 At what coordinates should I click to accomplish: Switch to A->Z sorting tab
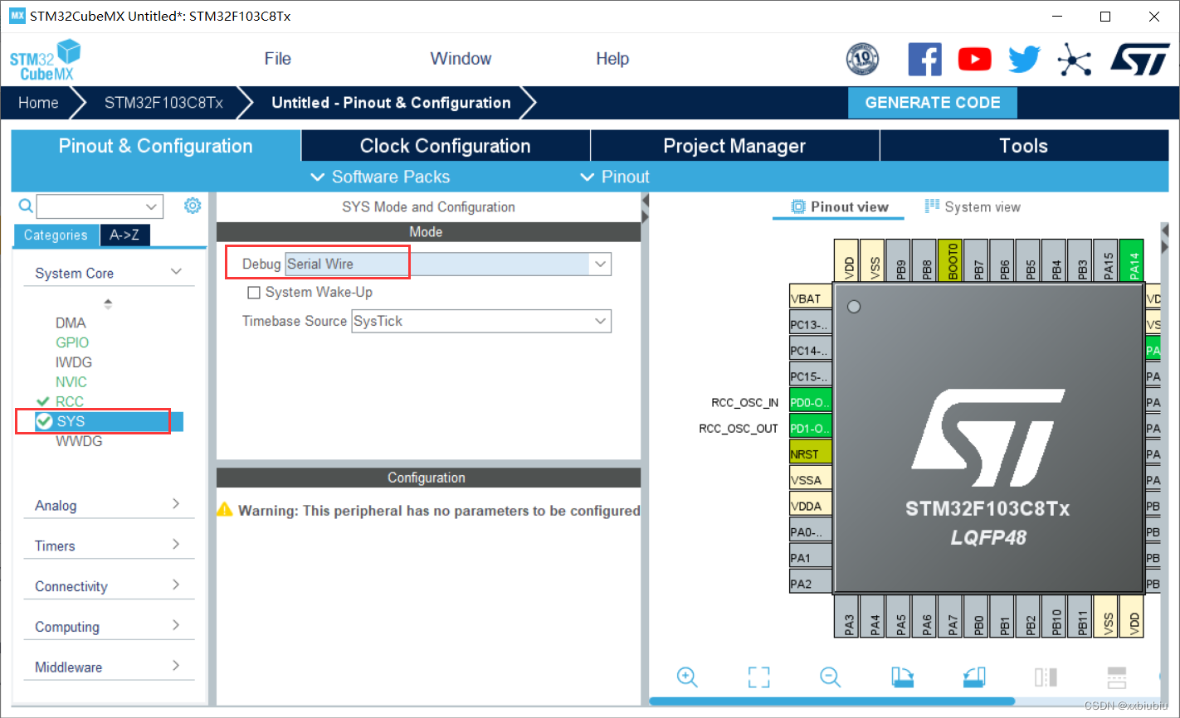[x=124, y=235]
